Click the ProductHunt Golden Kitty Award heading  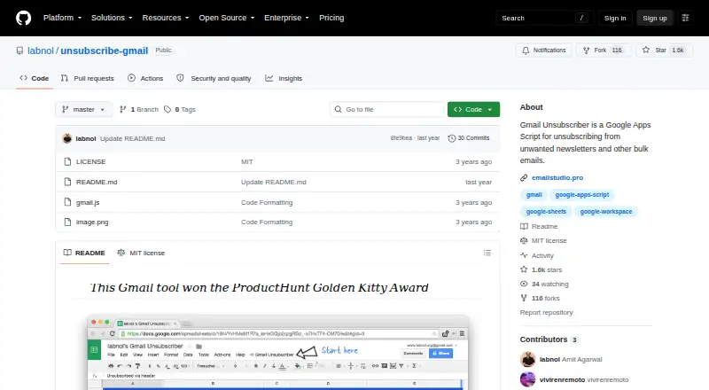(259, 287)
